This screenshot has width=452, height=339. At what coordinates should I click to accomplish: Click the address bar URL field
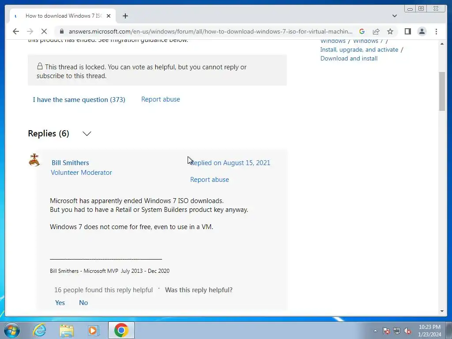pos(211,31)
